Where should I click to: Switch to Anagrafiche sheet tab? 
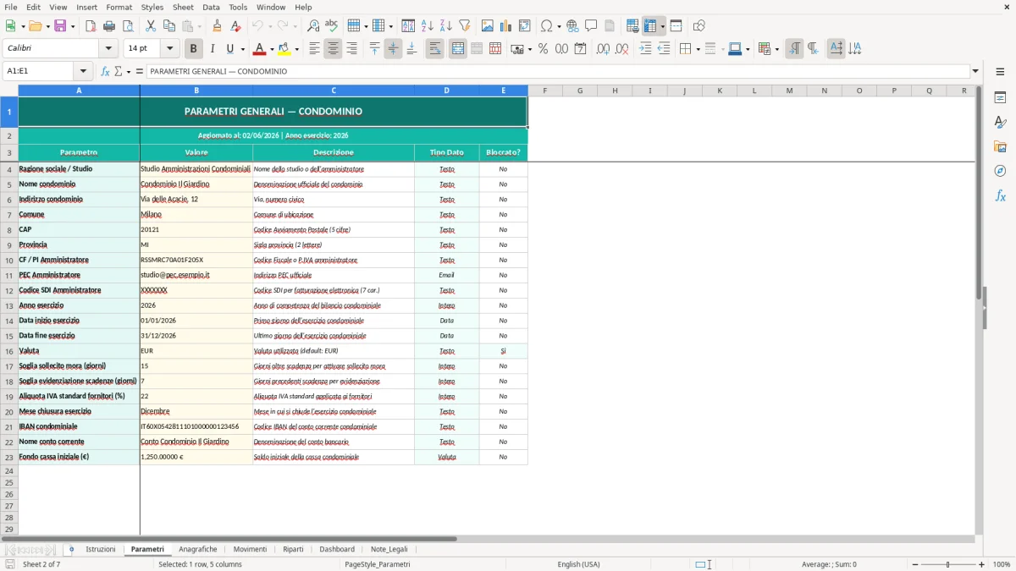[198, 549]
